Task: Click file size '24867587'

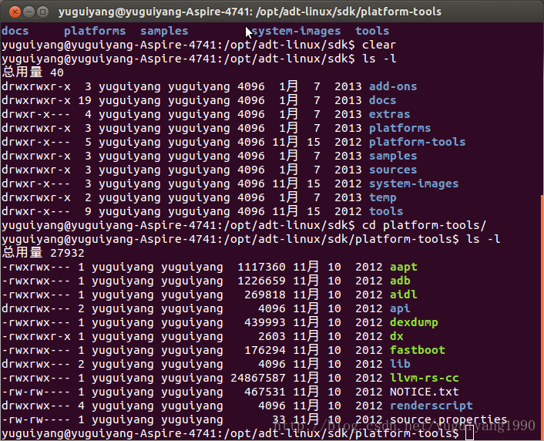Action: (x=258, y=378)
